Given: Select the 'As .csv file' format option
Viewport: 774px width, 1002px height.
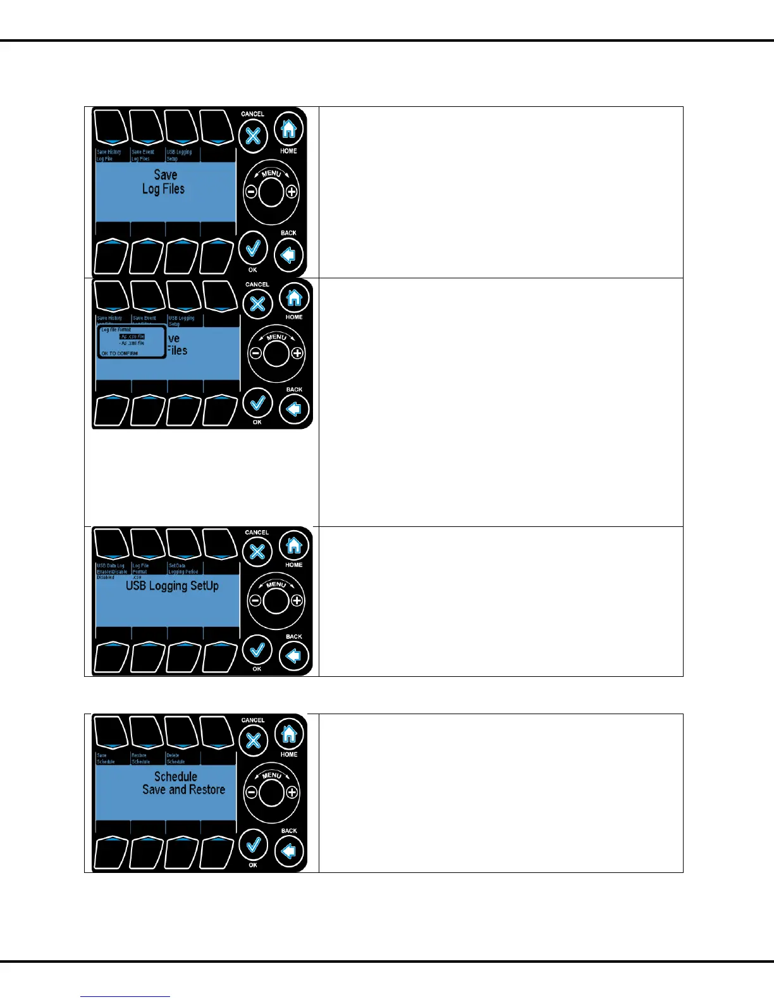Looking at the screenshot, I should 132,337.
